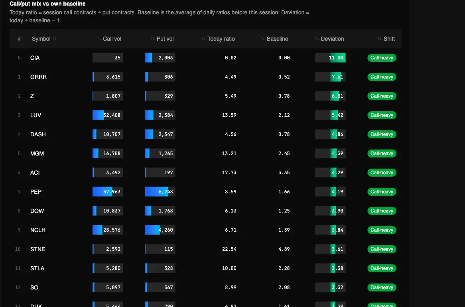The image size is (465, 307).
Task: Select the MGM symbol cell
Action: click(x=37, y=153)
